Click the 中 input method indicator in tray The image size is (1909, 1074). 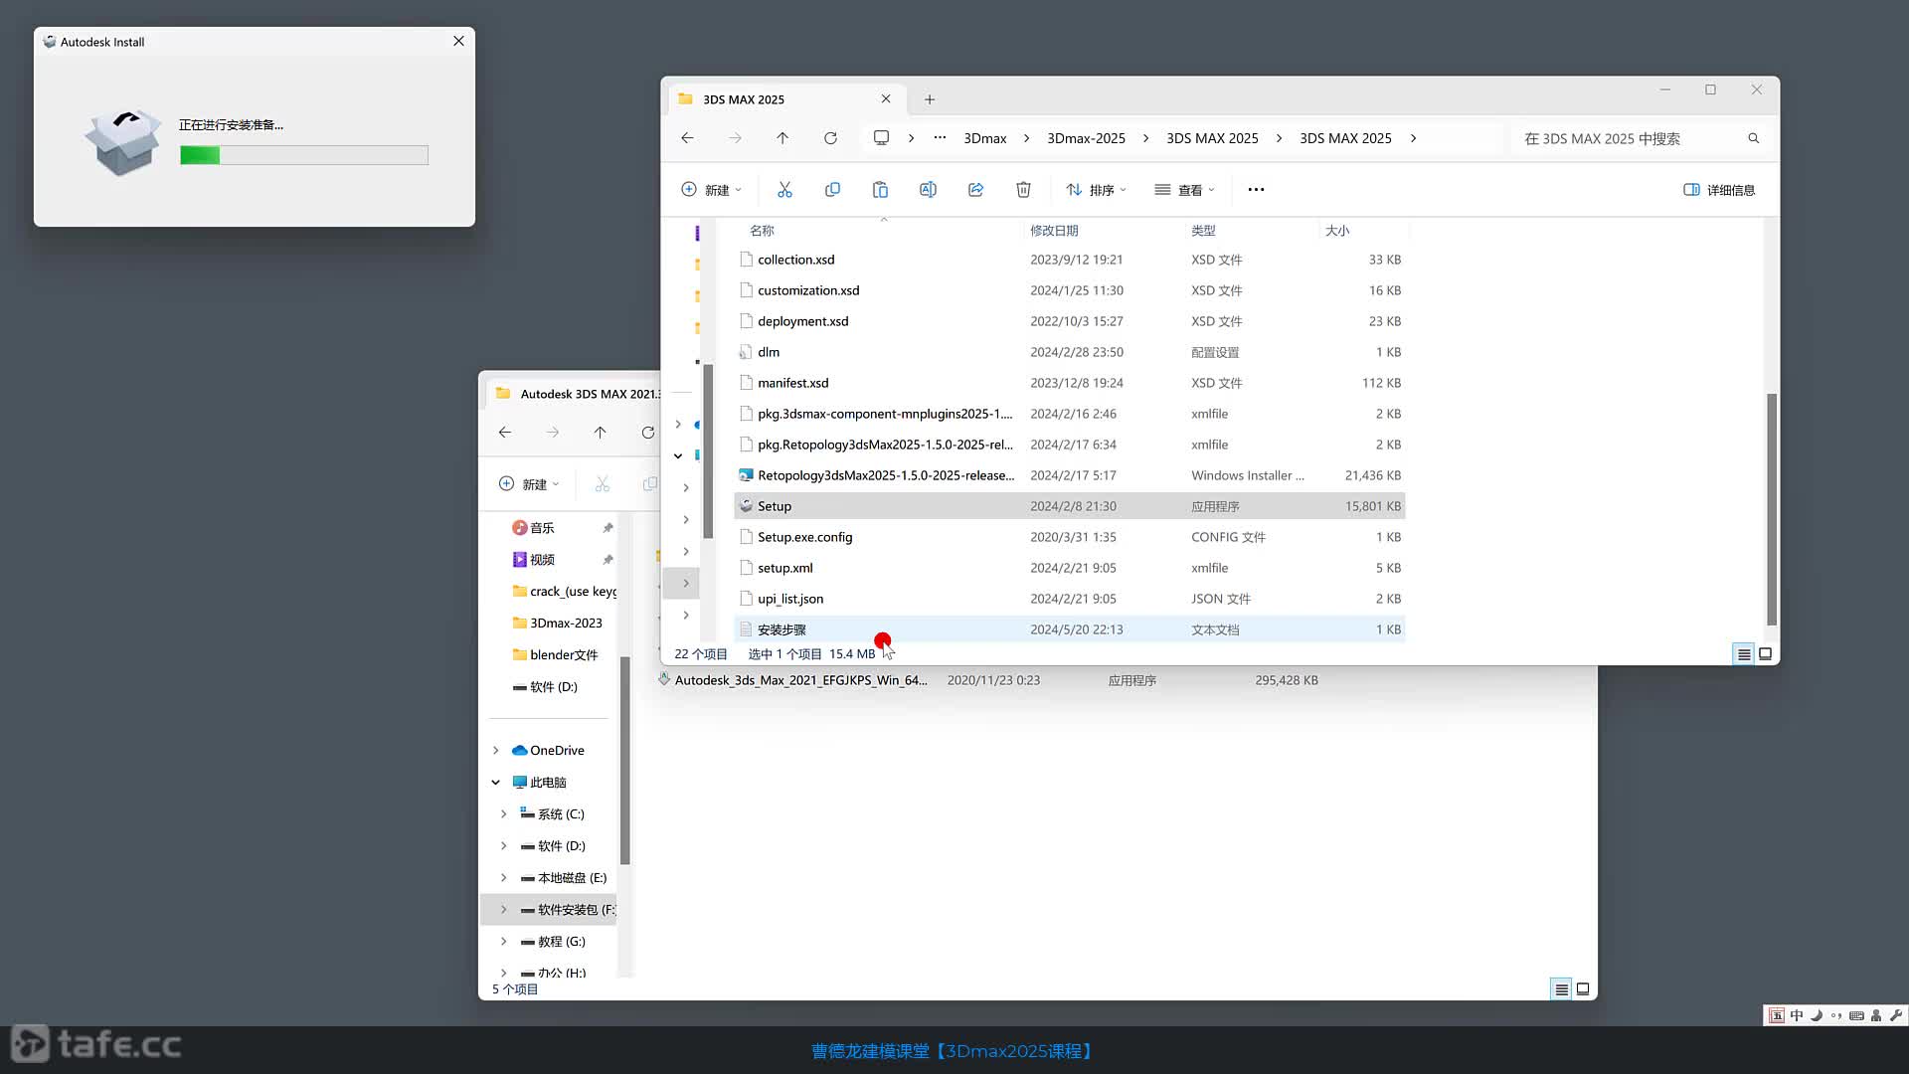coord(1796,1015)
